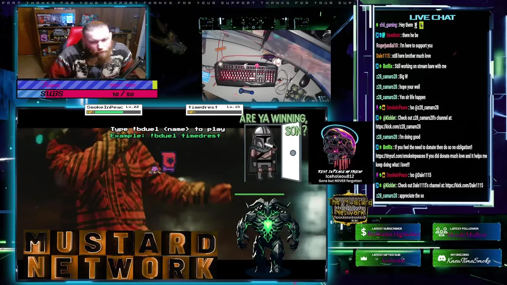507x285 pixels.
Task: Click z28_camaro28's "Big W" message
Action: pyautogui.click(x=403, y=76)
